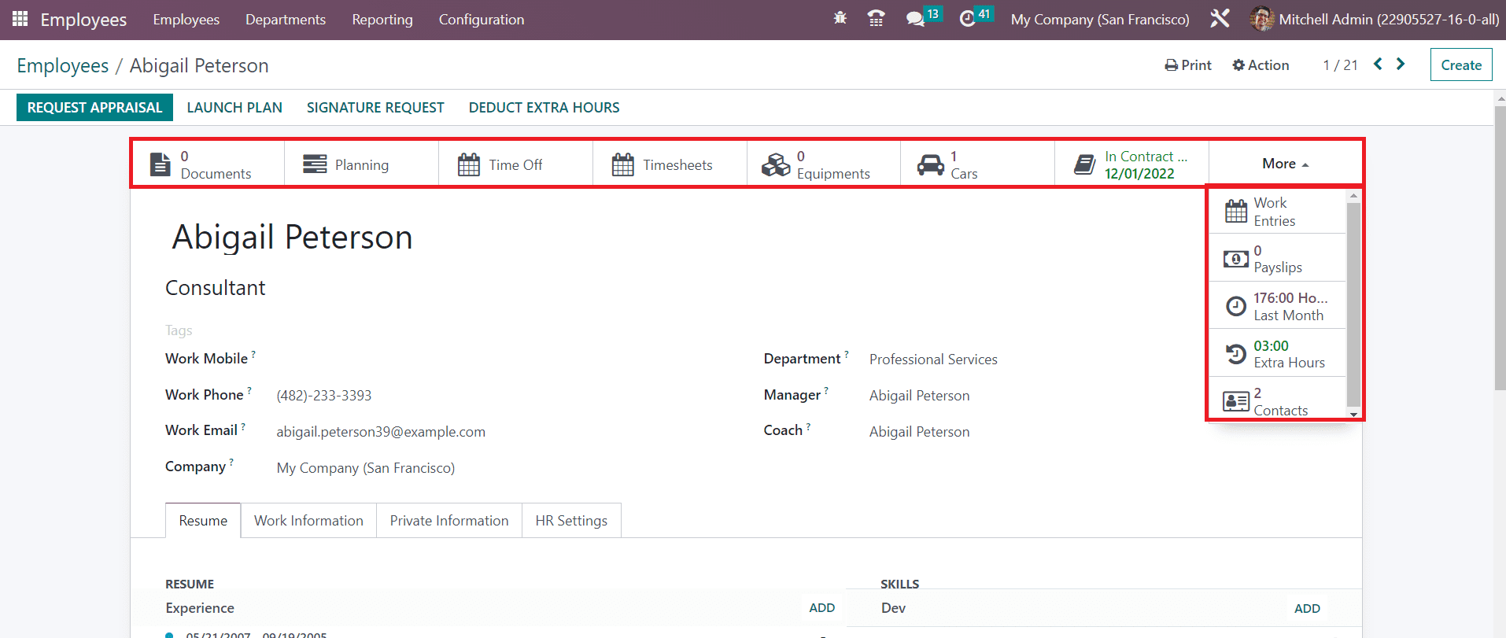The height and width of the screenshot is (638, 1506).
Task: Click the bug debug icon in top bar
Action: point(840,18)
